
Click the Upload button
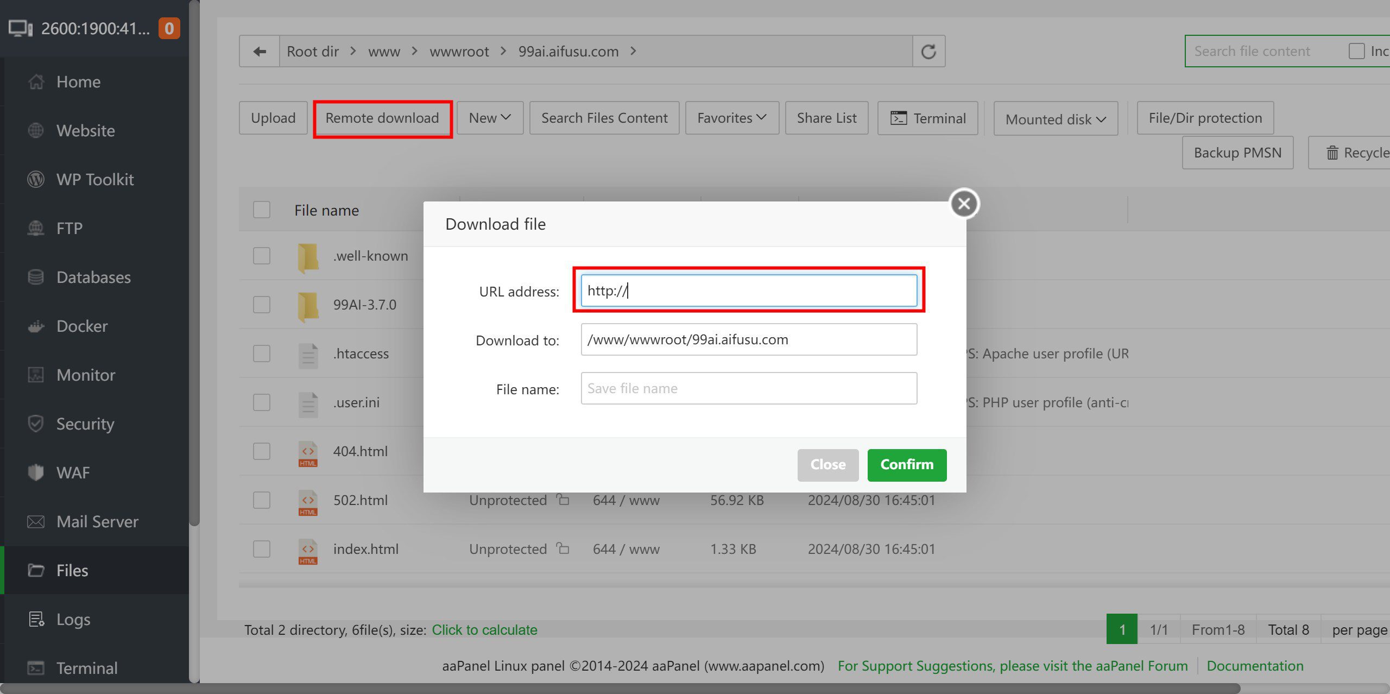[273, 118]
